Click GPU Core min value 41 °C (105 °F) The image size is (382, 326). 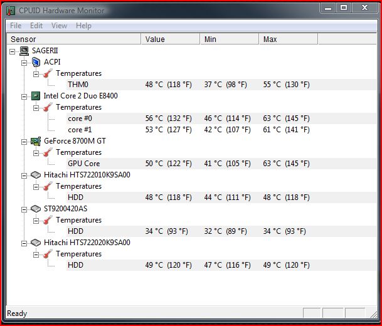tap(227, 164)
